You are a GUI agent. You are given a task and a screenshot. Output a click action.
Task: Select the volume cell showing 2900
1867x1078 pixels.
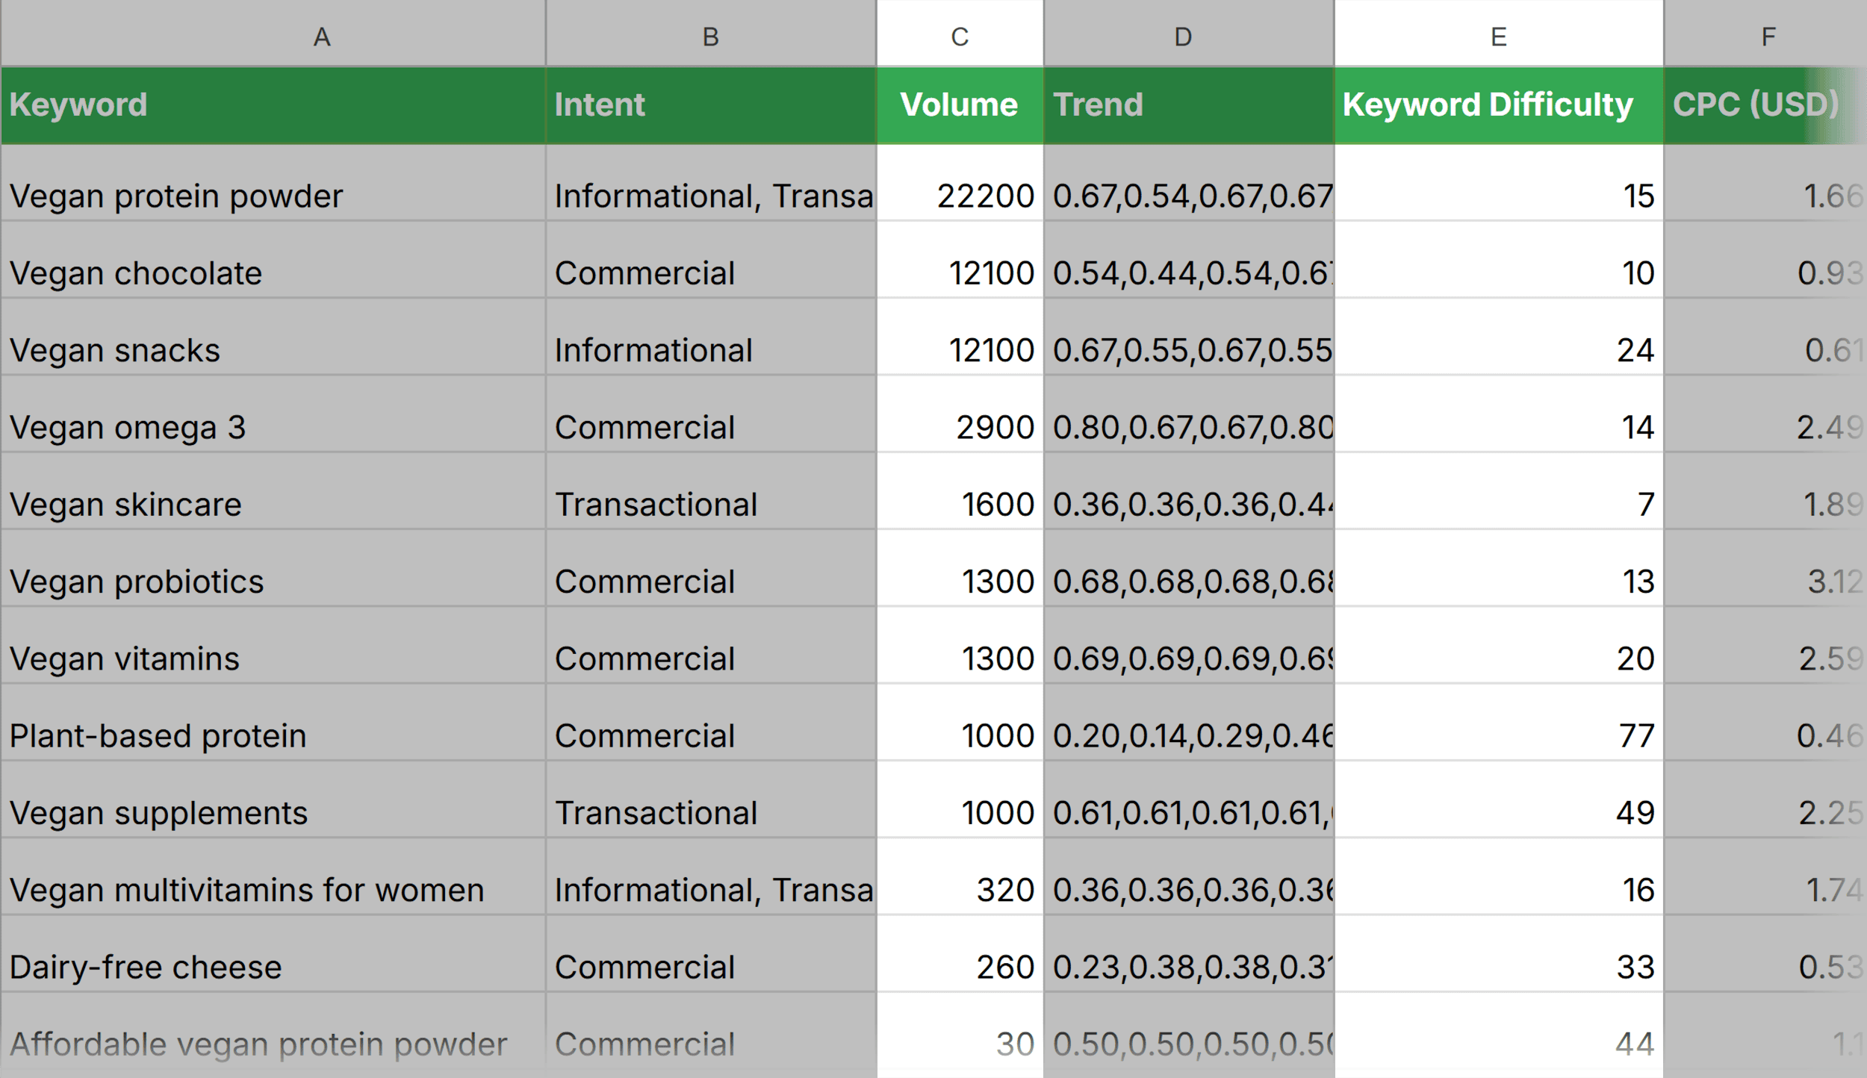[960, 414]
